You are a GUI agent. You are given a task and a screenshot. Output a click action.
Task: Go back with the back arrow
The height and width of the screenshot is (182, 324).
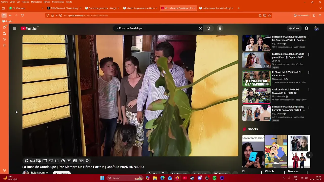tap(10, 15)
